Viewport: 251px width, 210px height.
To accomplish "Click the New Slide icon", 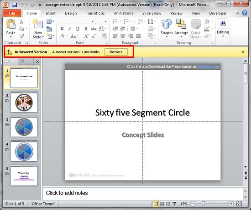I will (x=38, y=24).
